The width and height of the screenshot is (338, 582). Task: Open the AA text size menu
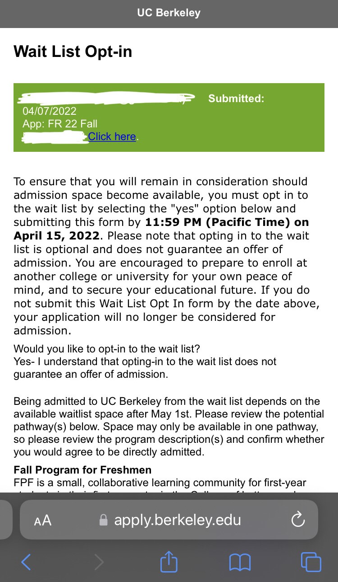(43, 521)
